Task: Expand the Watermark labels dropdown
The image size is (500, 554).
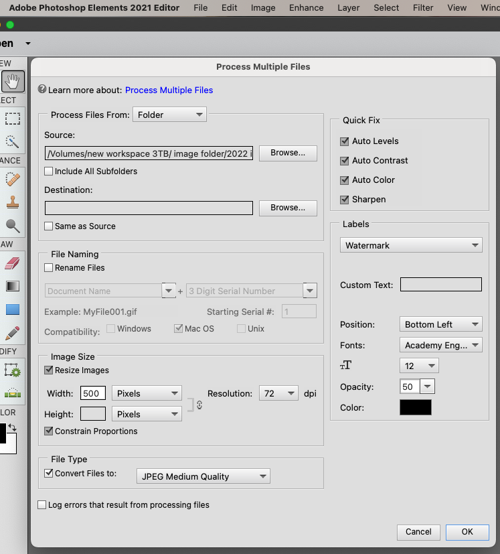Action: coord(411,245)
